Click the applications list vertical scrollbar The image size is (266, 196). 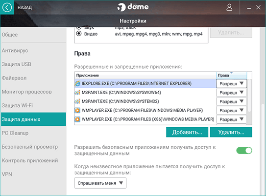pos(249,96)
